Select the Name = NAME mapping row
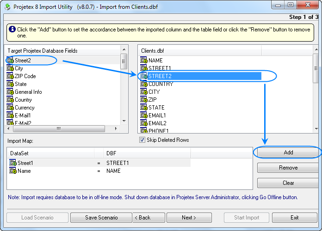 pos(99,170)
